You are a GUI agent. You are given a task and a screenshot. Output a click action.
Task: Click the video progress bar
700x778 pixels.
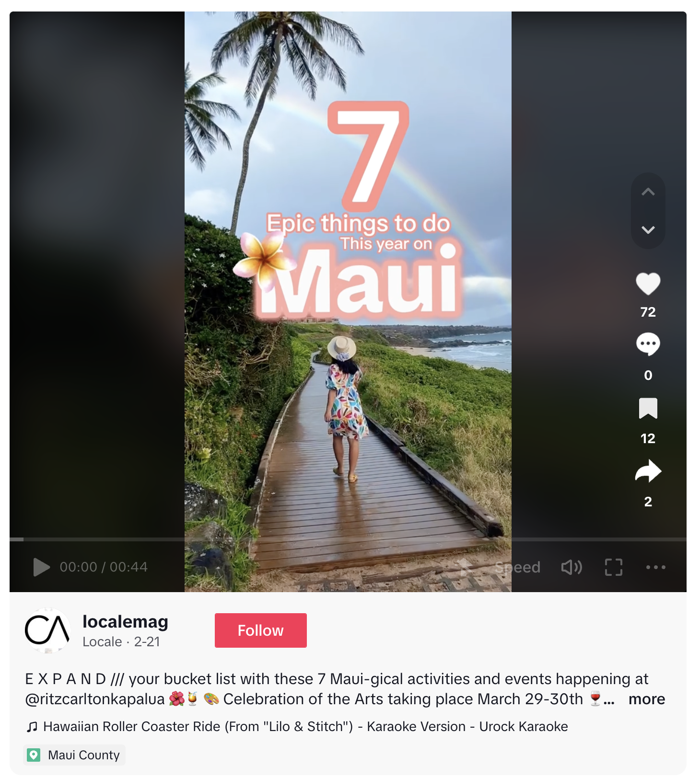click(x=348, y=539)
